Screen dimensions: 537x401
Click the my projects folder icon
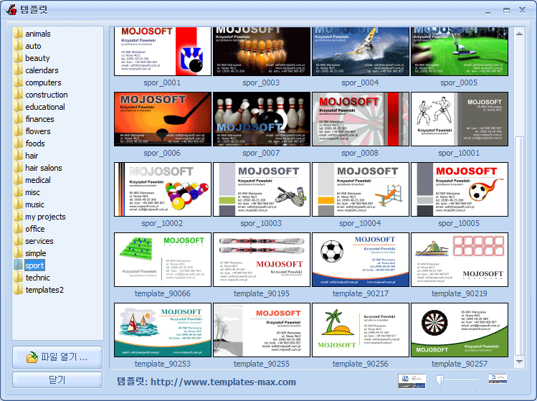[x=18, y=217]
